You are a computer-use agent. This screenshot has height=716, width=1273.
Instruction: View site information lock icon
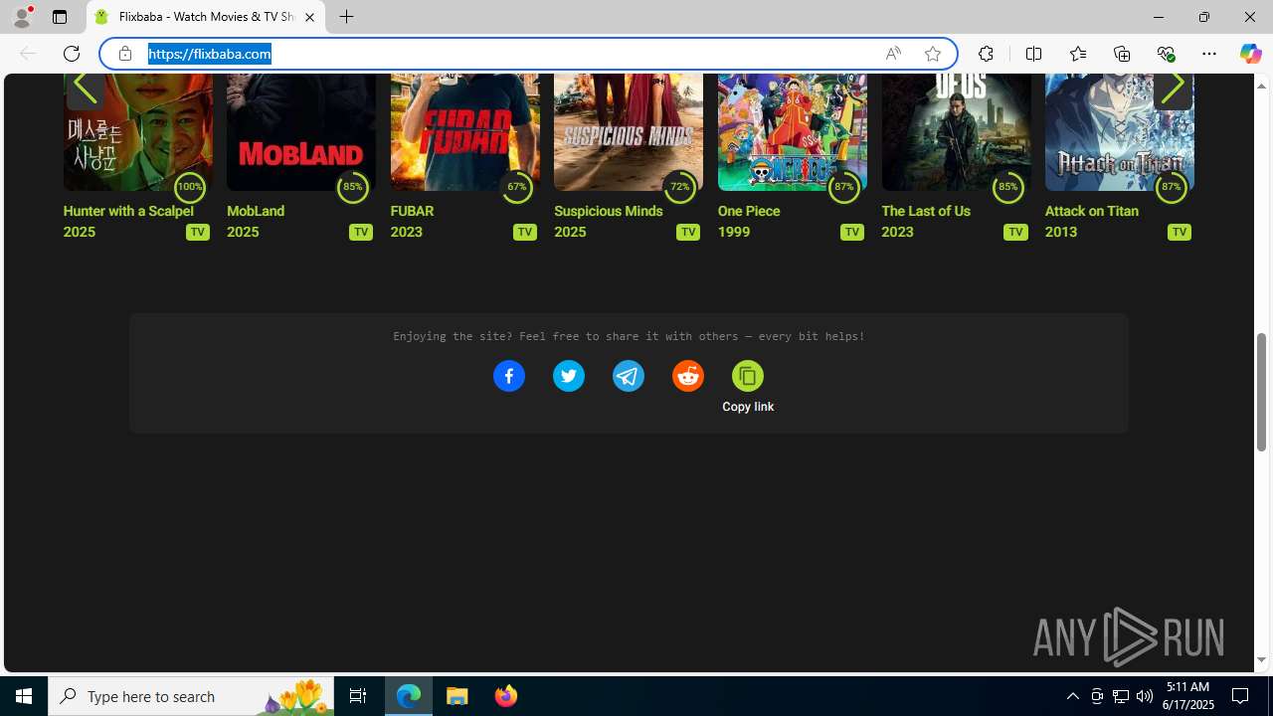[x=125, y=54]
